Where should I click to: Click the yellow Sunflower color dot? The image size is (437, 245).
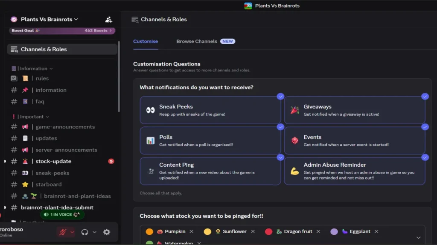tap(207, 231)
